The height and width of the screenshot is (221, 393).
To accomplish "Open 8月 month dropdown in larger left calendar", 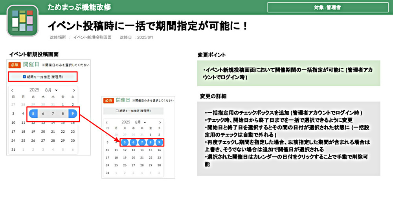I will point(51,90).
